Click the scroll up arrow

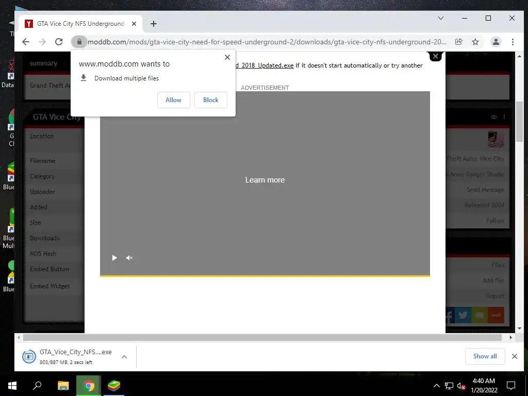click(520, 56)
